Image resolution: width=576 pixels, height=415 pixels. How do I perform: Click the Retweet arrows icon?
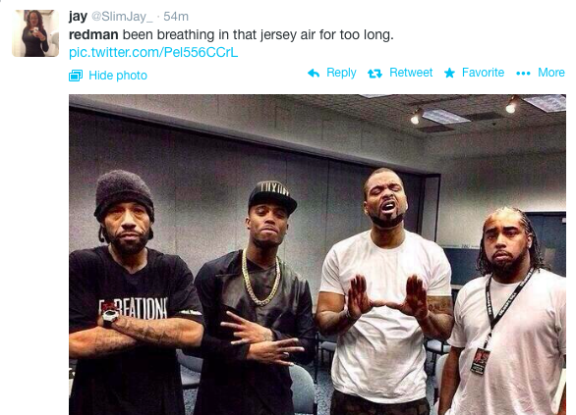click(374, 74)
